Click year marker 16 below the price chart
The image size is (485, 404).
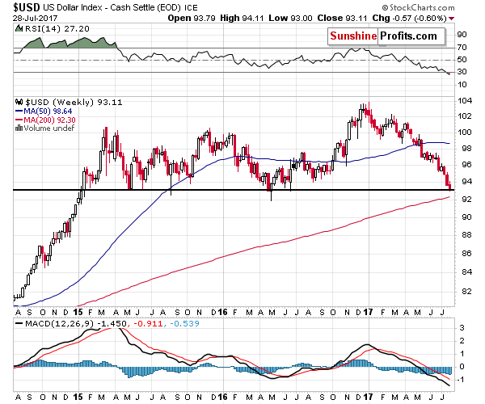coord(222,312)
